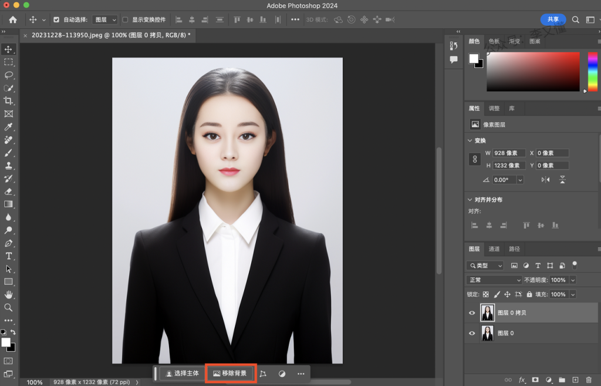Switch to the 色板 tab

click(x=494, y=42)
